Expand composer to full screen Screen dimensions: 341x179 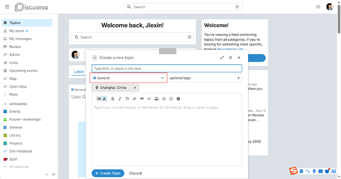[222, 58]
